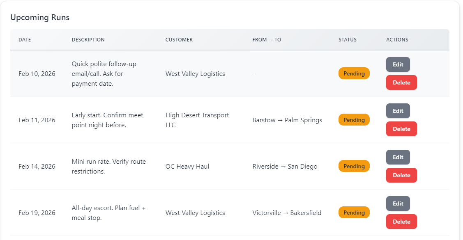The height and width of the screenshot is (240, 463).
Task: Delete the High Desert Transport run
Action: click(401, 129)
